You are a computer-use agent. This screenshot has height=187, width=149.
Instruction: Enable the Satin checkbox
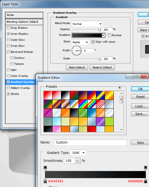coord(8,70)
